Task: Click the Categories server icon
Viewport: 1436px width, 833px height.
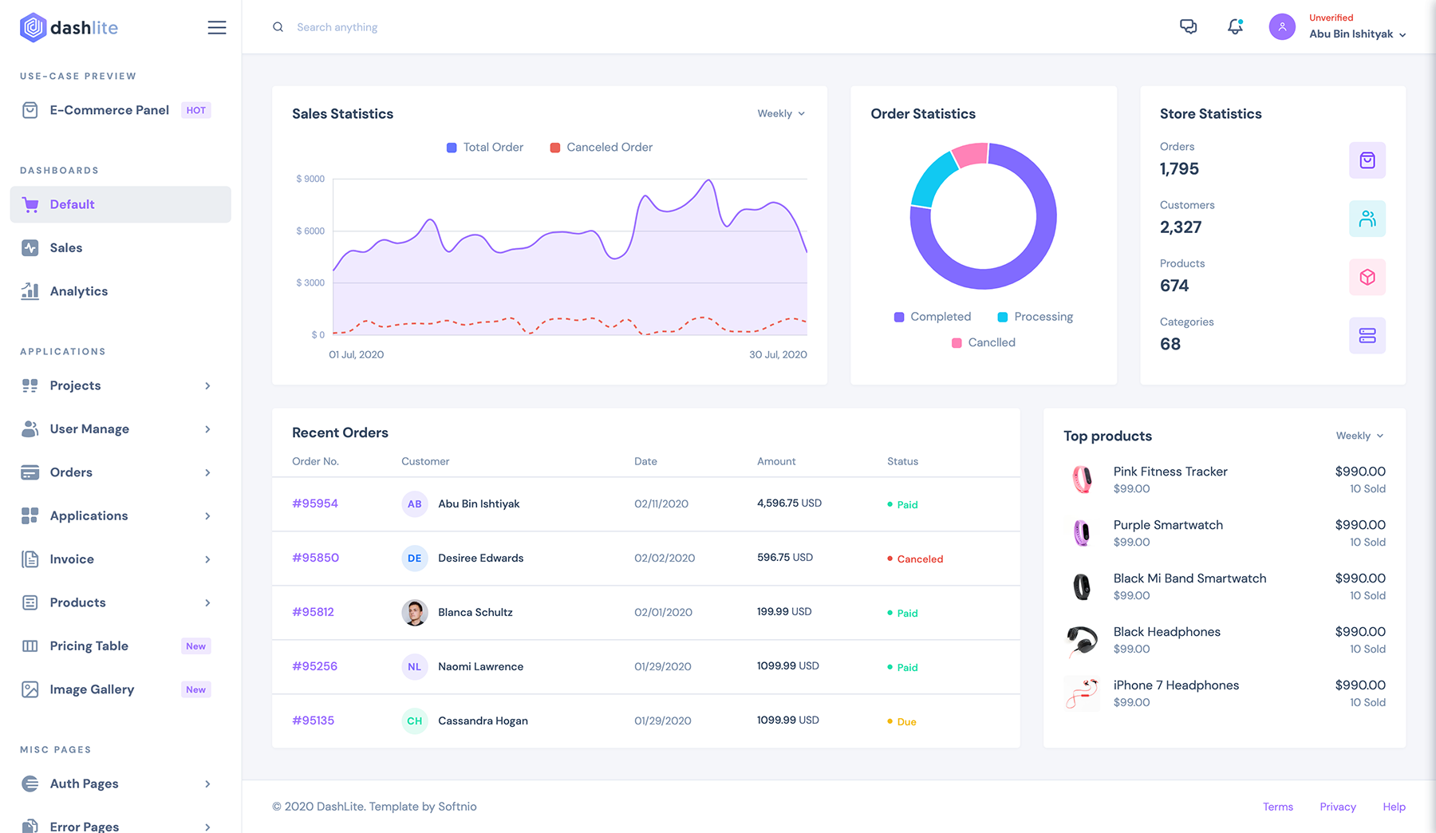Action: click(x=1367, y=336)
